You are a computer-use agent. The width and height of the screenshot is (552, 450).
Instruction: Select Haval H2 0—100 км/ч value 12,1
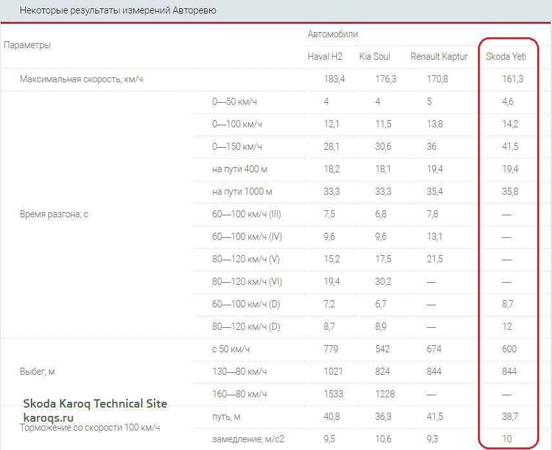332,124
